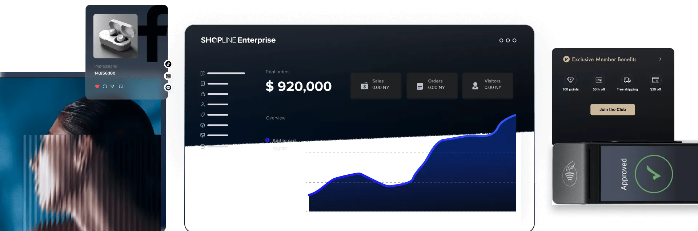Viewport: 698px width, 231px height.
Task: Click the Overview heading
Action: pos(276,118)
